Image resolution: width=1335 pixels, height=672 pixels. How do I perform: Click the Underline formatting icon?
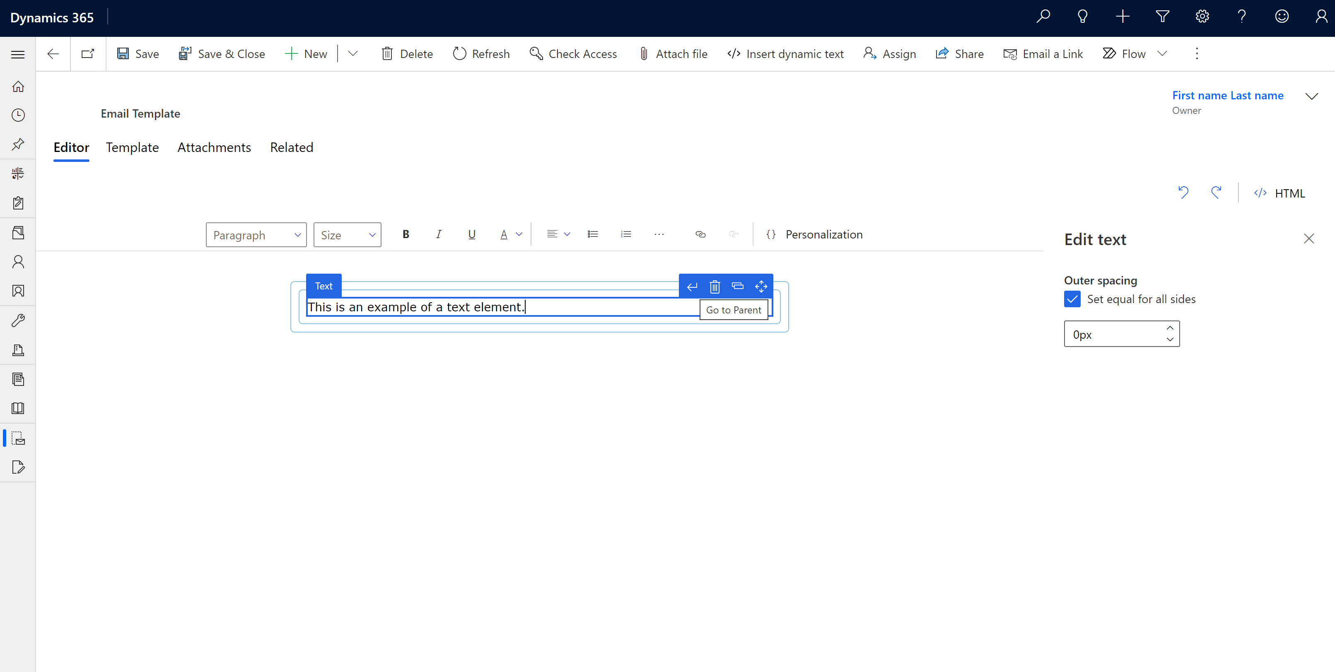coord(472,234)
